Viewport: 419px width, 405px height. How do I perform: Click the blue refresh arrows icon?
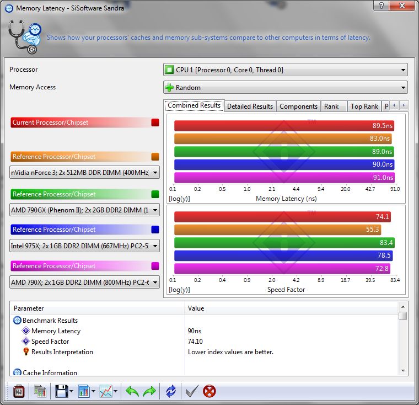171,391
